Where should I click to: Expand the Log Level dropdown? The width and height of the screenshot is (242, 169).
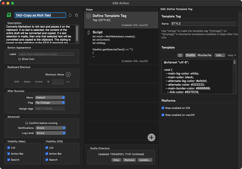[51, 133]
